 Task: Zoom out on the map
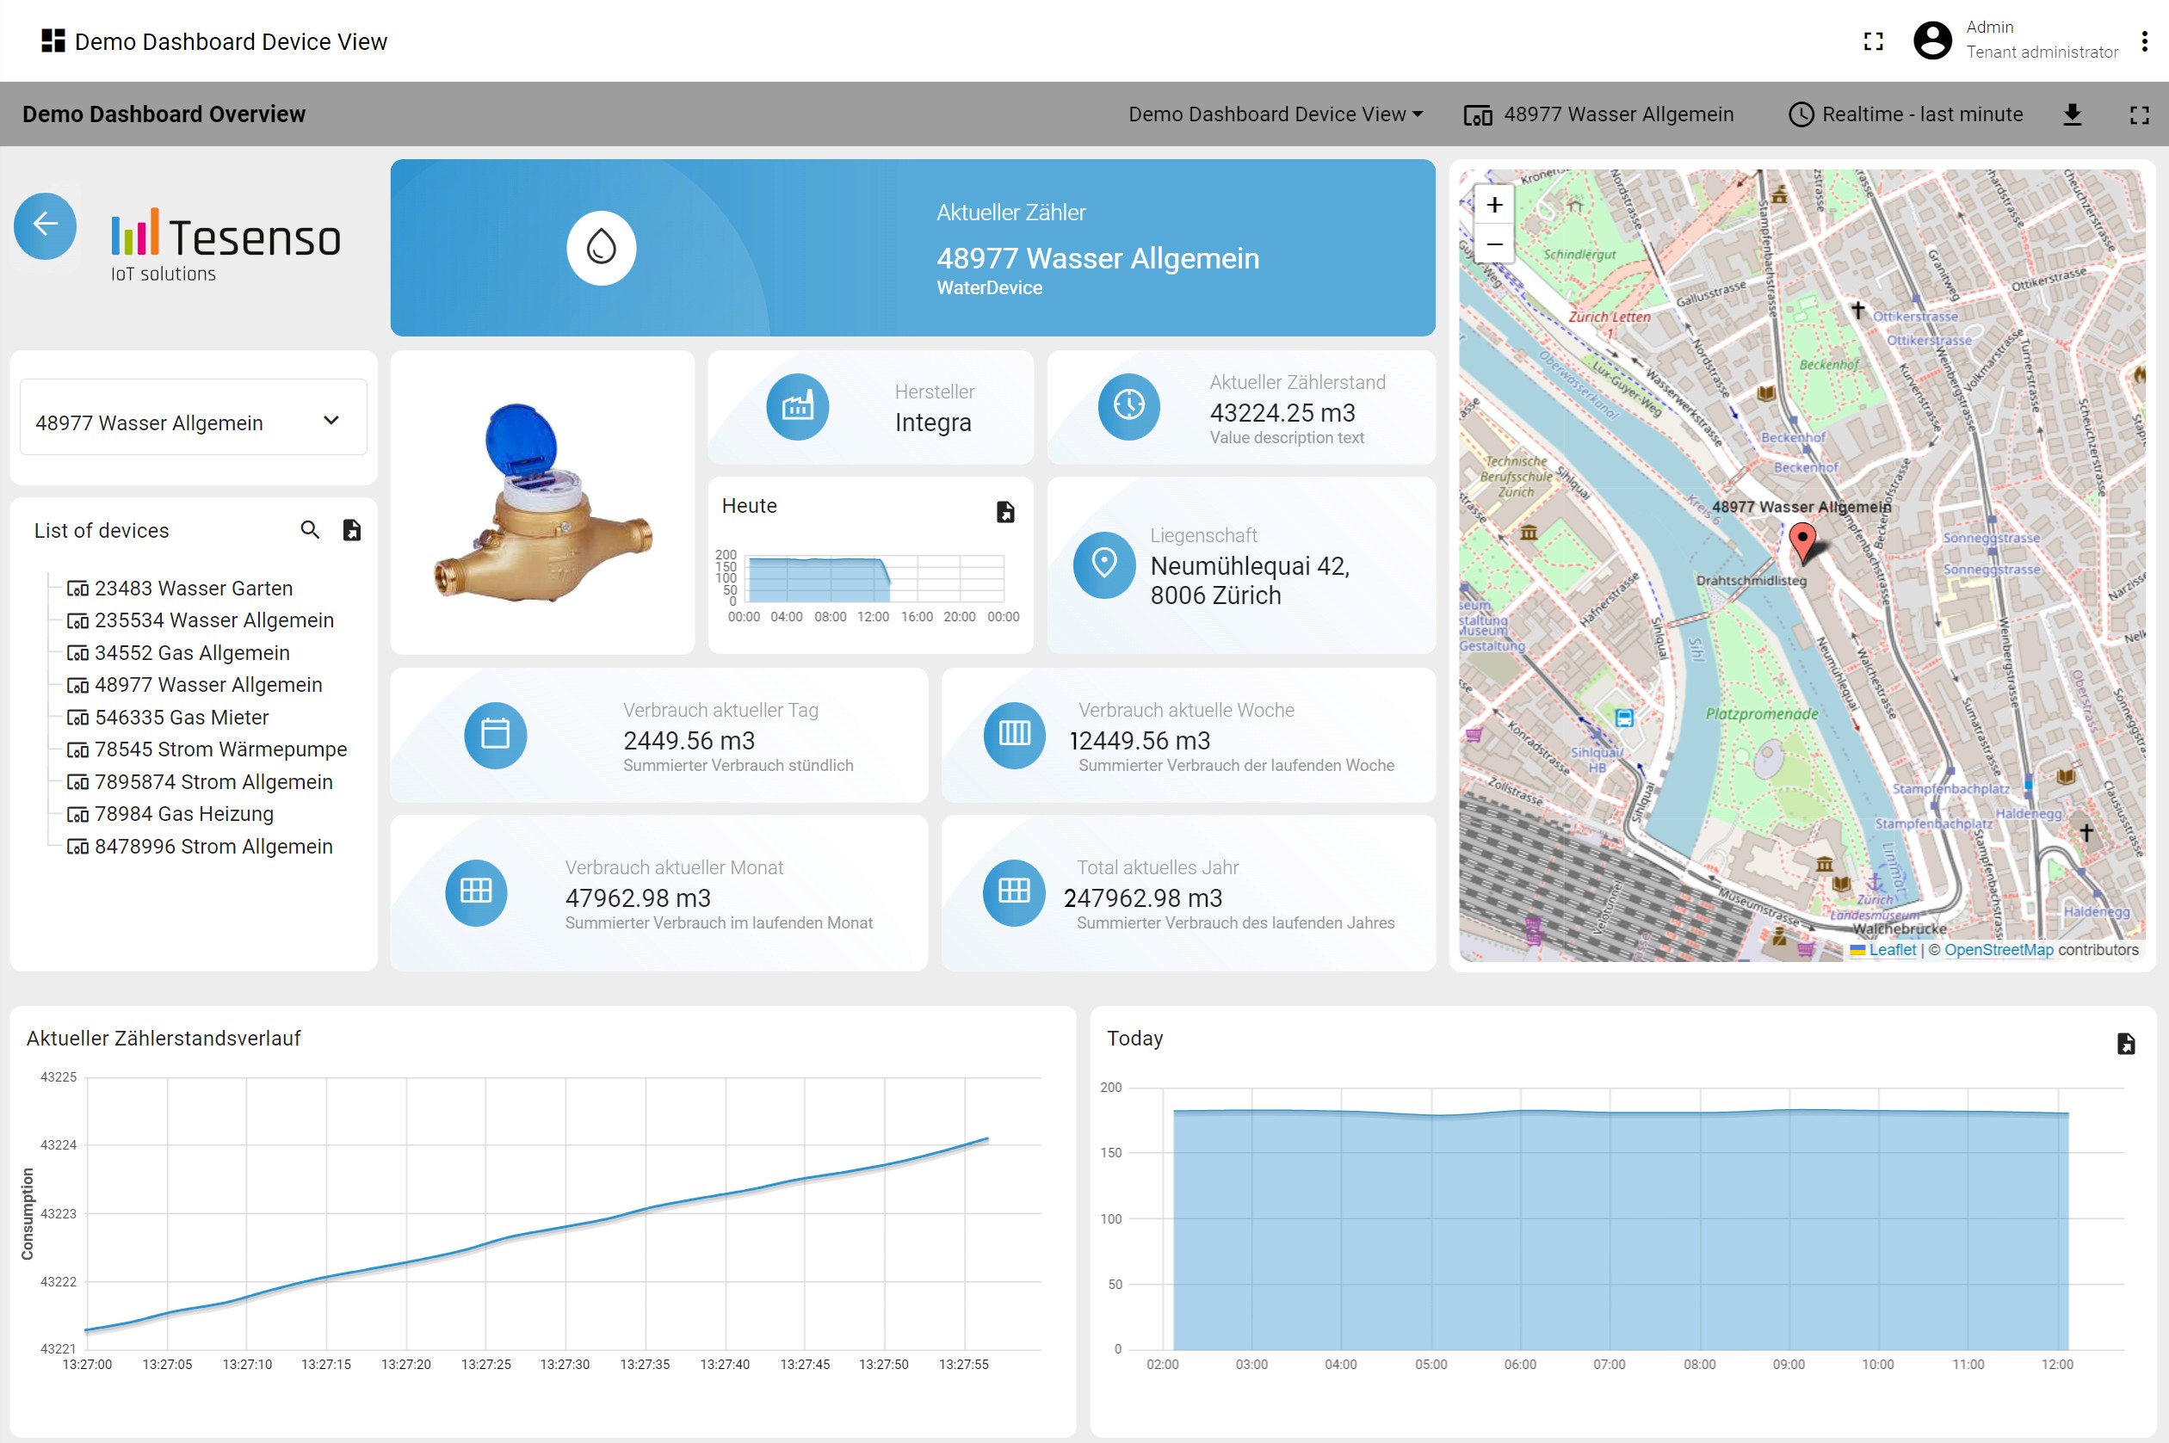(x=1494, y=244)
